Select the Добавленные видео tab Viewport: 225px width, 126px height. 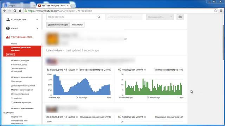58,25
